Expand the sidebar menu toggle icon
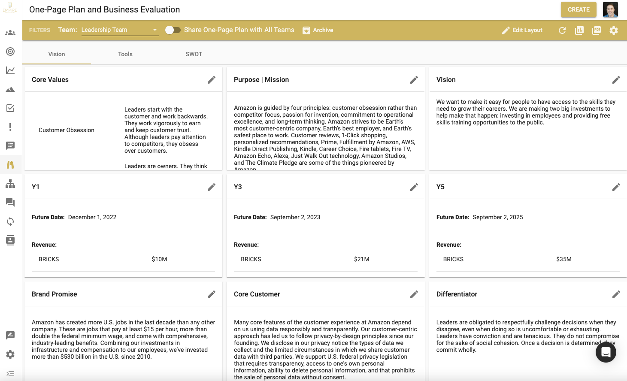 pos(10,374)
